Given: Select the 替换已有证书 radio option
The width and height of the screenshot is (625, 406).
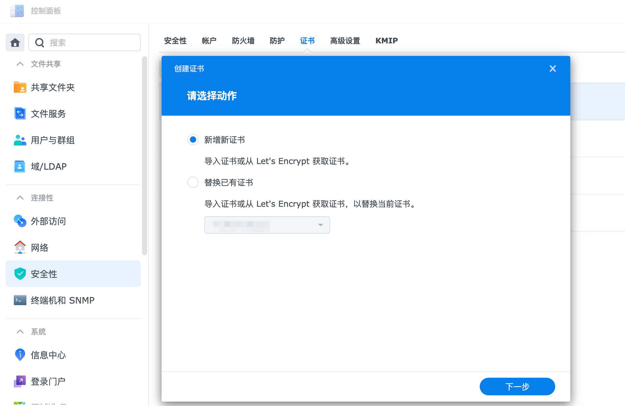Looking at the screenshot, I should pos(193,182).
